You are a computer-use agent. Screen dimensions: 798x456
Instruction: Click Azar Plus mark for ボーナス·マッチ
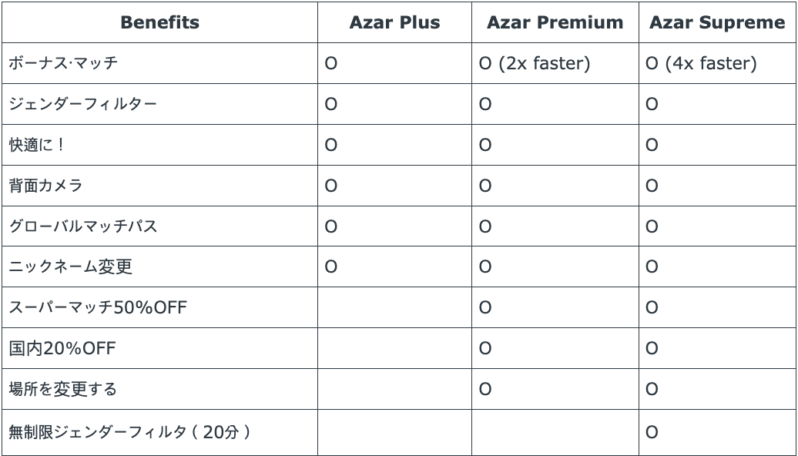point(330,63)
